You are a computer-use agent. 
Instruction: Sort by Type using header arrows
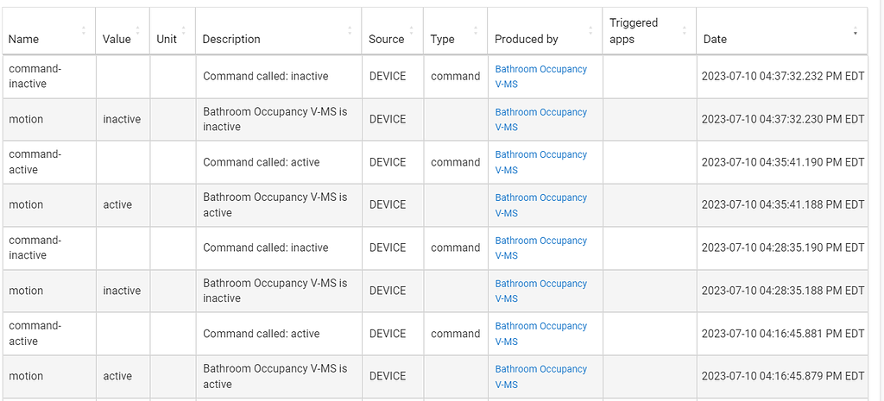(x=476, y=31)
